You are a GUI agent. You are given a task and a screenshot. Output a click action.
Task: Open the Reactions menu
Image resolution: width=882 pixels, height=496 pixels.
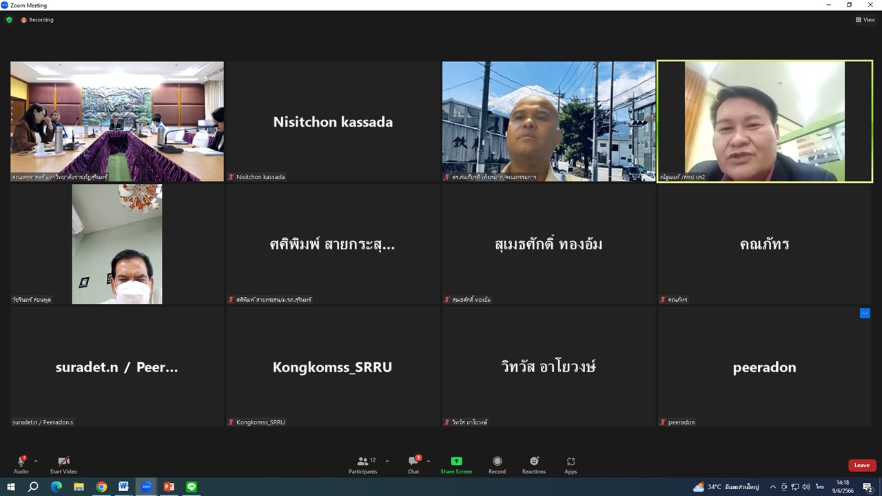pos(533,462)
